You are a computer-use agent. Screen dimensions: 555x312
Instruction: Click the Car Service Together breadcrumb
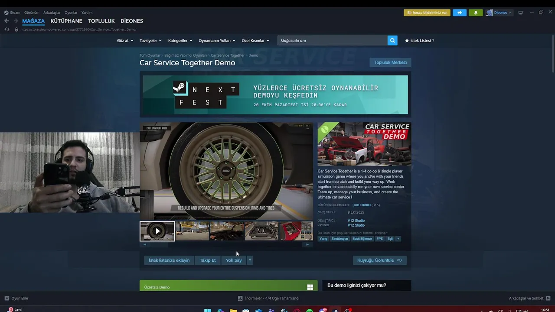tap(228, 55)
